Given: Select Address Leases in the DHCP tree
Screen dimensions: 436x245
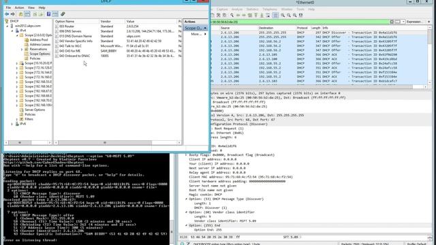Looking at the screenshot, I should pyautogui.click(x=40, y=45).
